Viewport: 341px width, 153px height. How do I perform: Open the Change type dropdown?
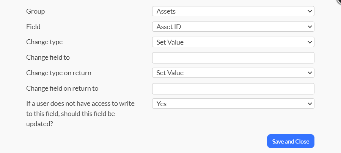228,42
